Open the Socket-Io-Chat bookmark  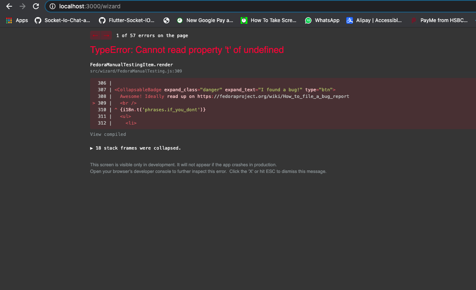[62, 20]
